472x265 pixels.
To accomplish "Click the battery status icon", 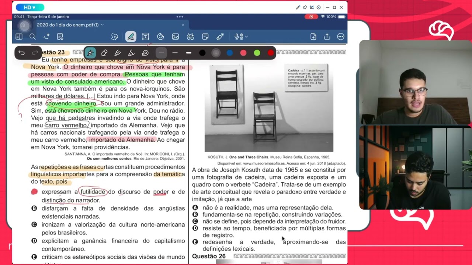I will pyautogui.click(x=341, y=17).
